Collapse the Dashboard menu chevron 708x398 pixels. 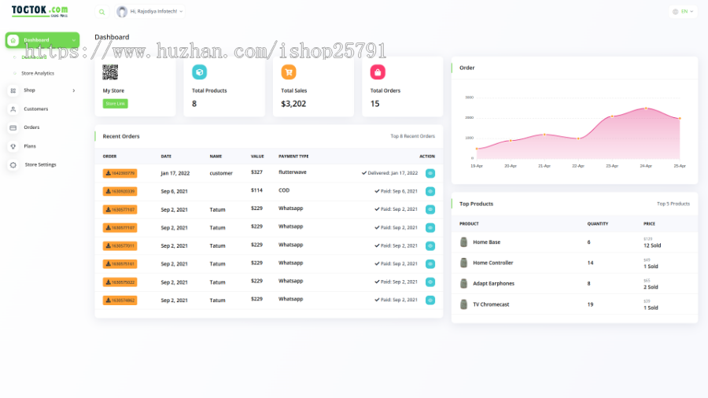(74, 40)
